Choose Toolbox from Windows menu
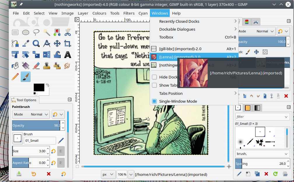This screenshot has height=182, width=294. coord(194,37)
